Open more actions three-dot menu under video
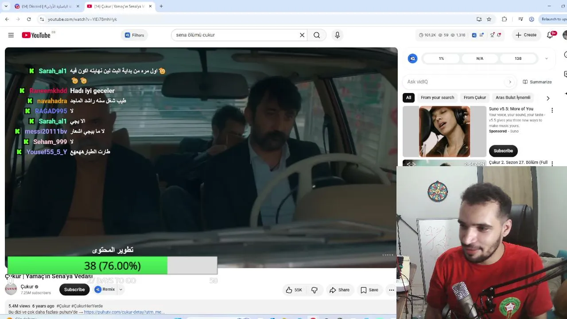Screen dimensions: 567x319 coord(391,290)
